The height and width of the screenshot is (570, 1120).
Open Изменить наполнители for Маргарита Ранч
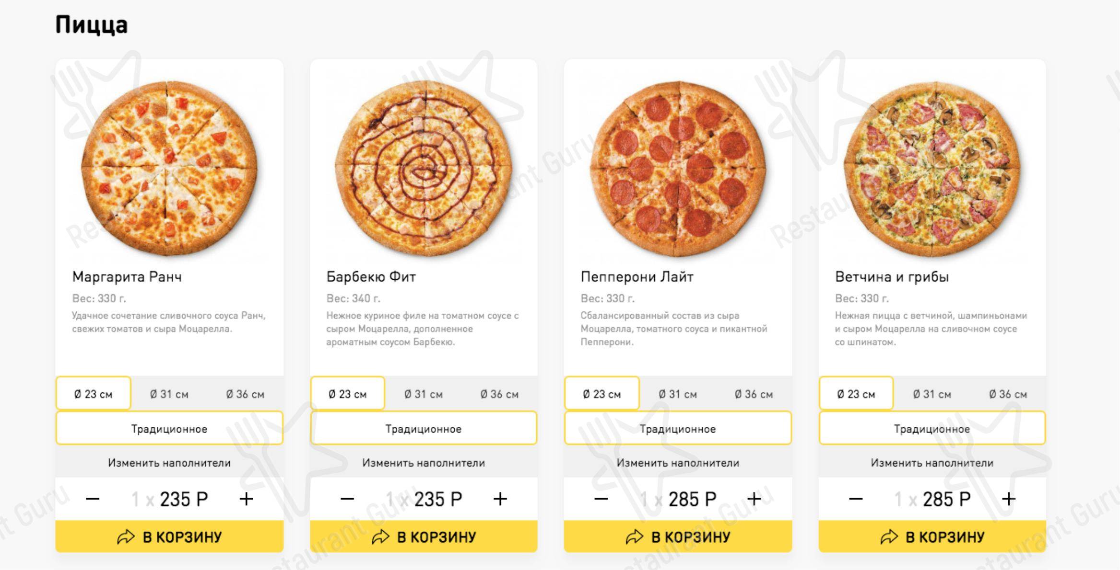pyautogui.click(x=169, y=463)
